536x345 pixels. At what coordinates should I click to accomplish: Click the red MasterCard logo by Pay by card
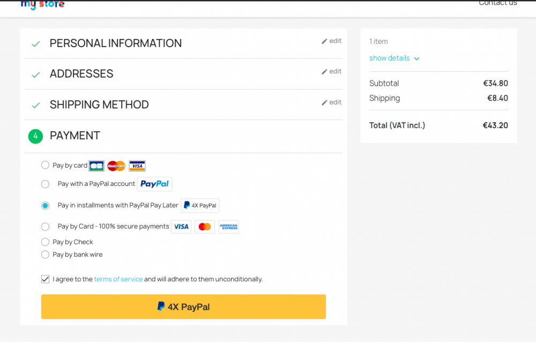tap(116, 166)
